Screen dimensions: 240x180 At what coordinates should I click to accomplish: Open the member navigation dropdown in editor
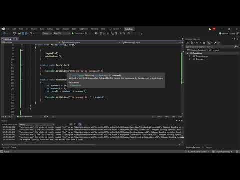(151, 42)
